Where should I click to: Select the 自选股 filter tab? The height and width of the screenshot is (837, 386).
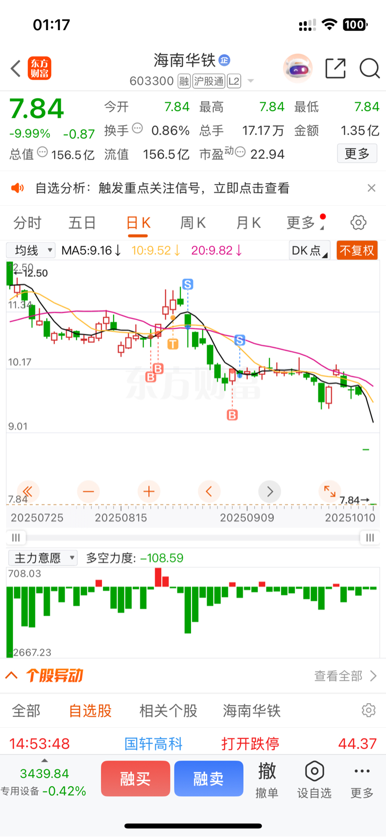(x=90, y=711)
